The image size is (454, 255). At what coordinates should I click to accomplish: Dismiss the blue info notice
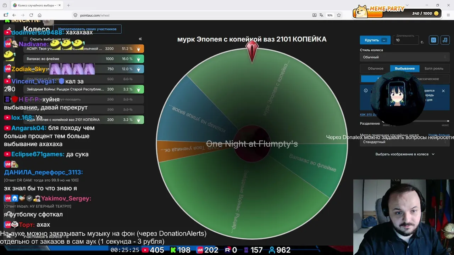443,91
